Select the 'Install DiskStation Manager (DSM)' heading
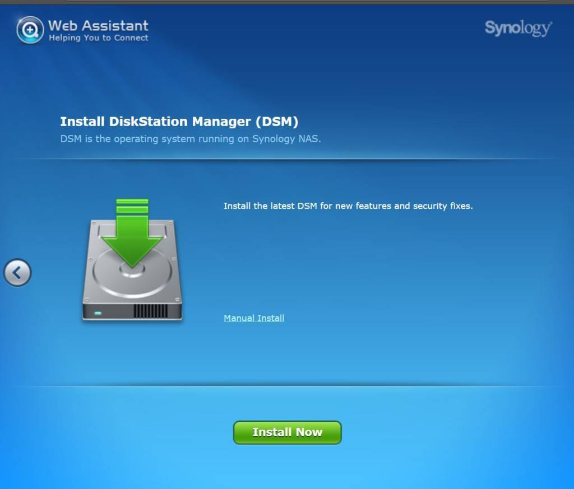The image size is (574, 489). pos(179,122)
